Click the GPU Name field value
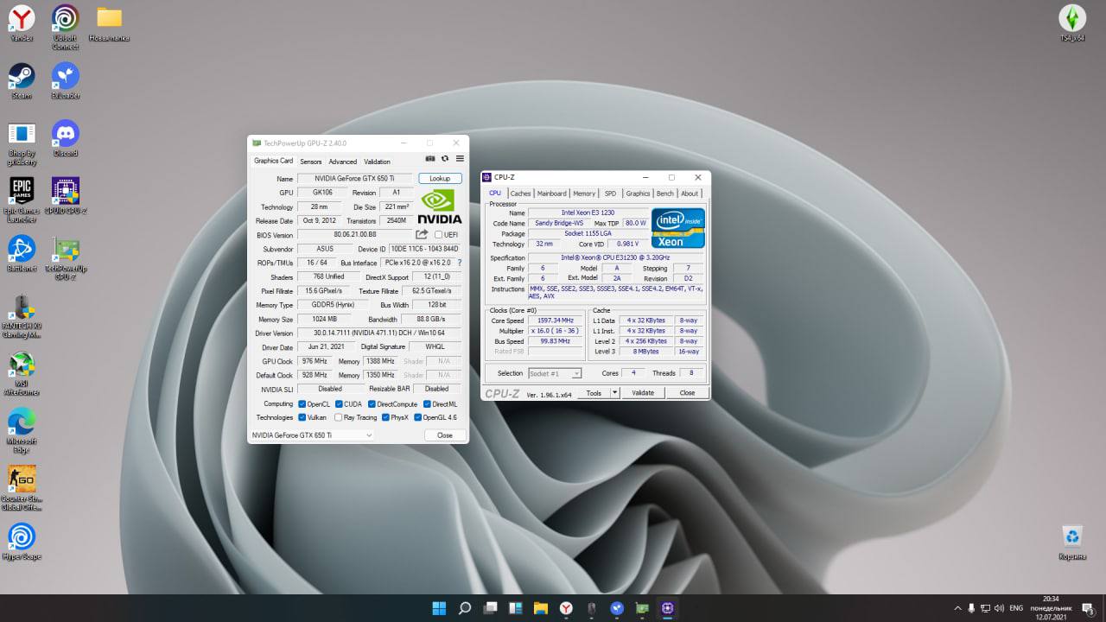This screenshot has width=1106, height=622. pyautogui.click(x=354, y=179)
